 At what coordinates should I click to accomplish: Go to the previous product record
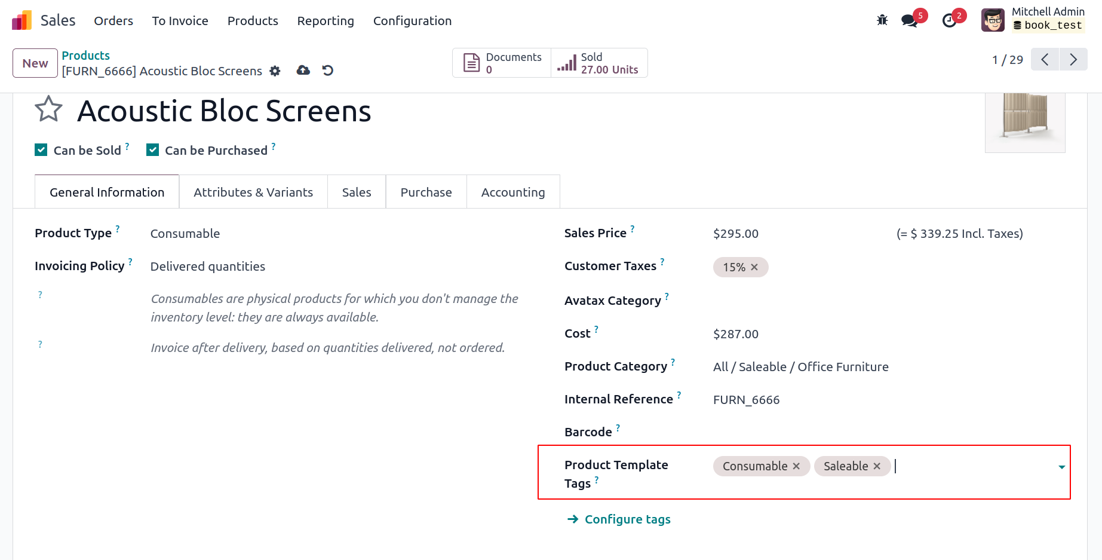click(x=1045, y=60)
